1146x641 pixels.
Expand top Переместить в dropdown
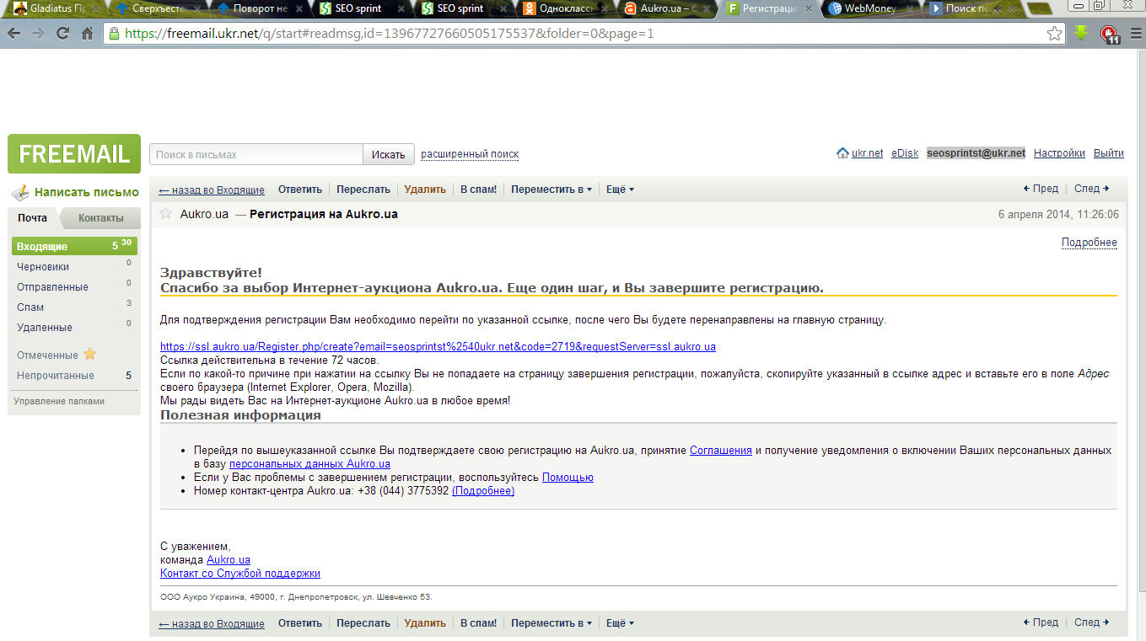[x=551, y=190]
